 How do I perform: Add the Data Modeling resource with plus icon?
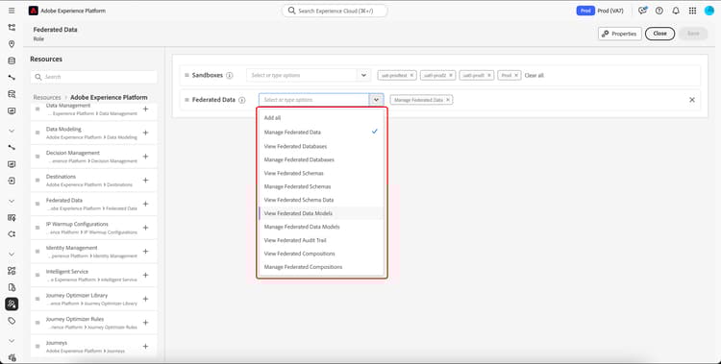(145, 133)
